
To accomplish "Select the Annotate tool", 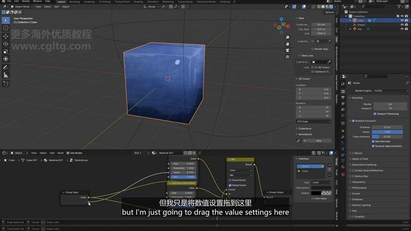I will tap(6, 67).
